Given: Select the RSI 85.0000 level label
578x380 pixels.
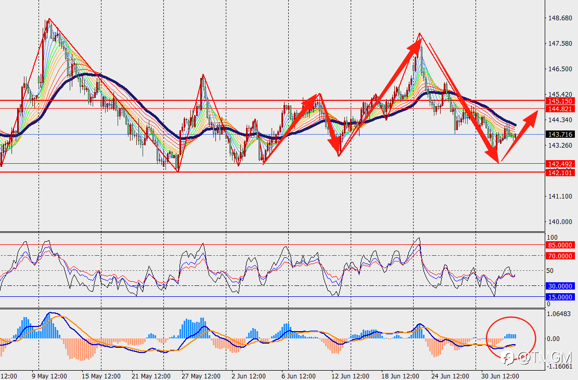Looking at the screenshot, I should (x=560, y=245).
